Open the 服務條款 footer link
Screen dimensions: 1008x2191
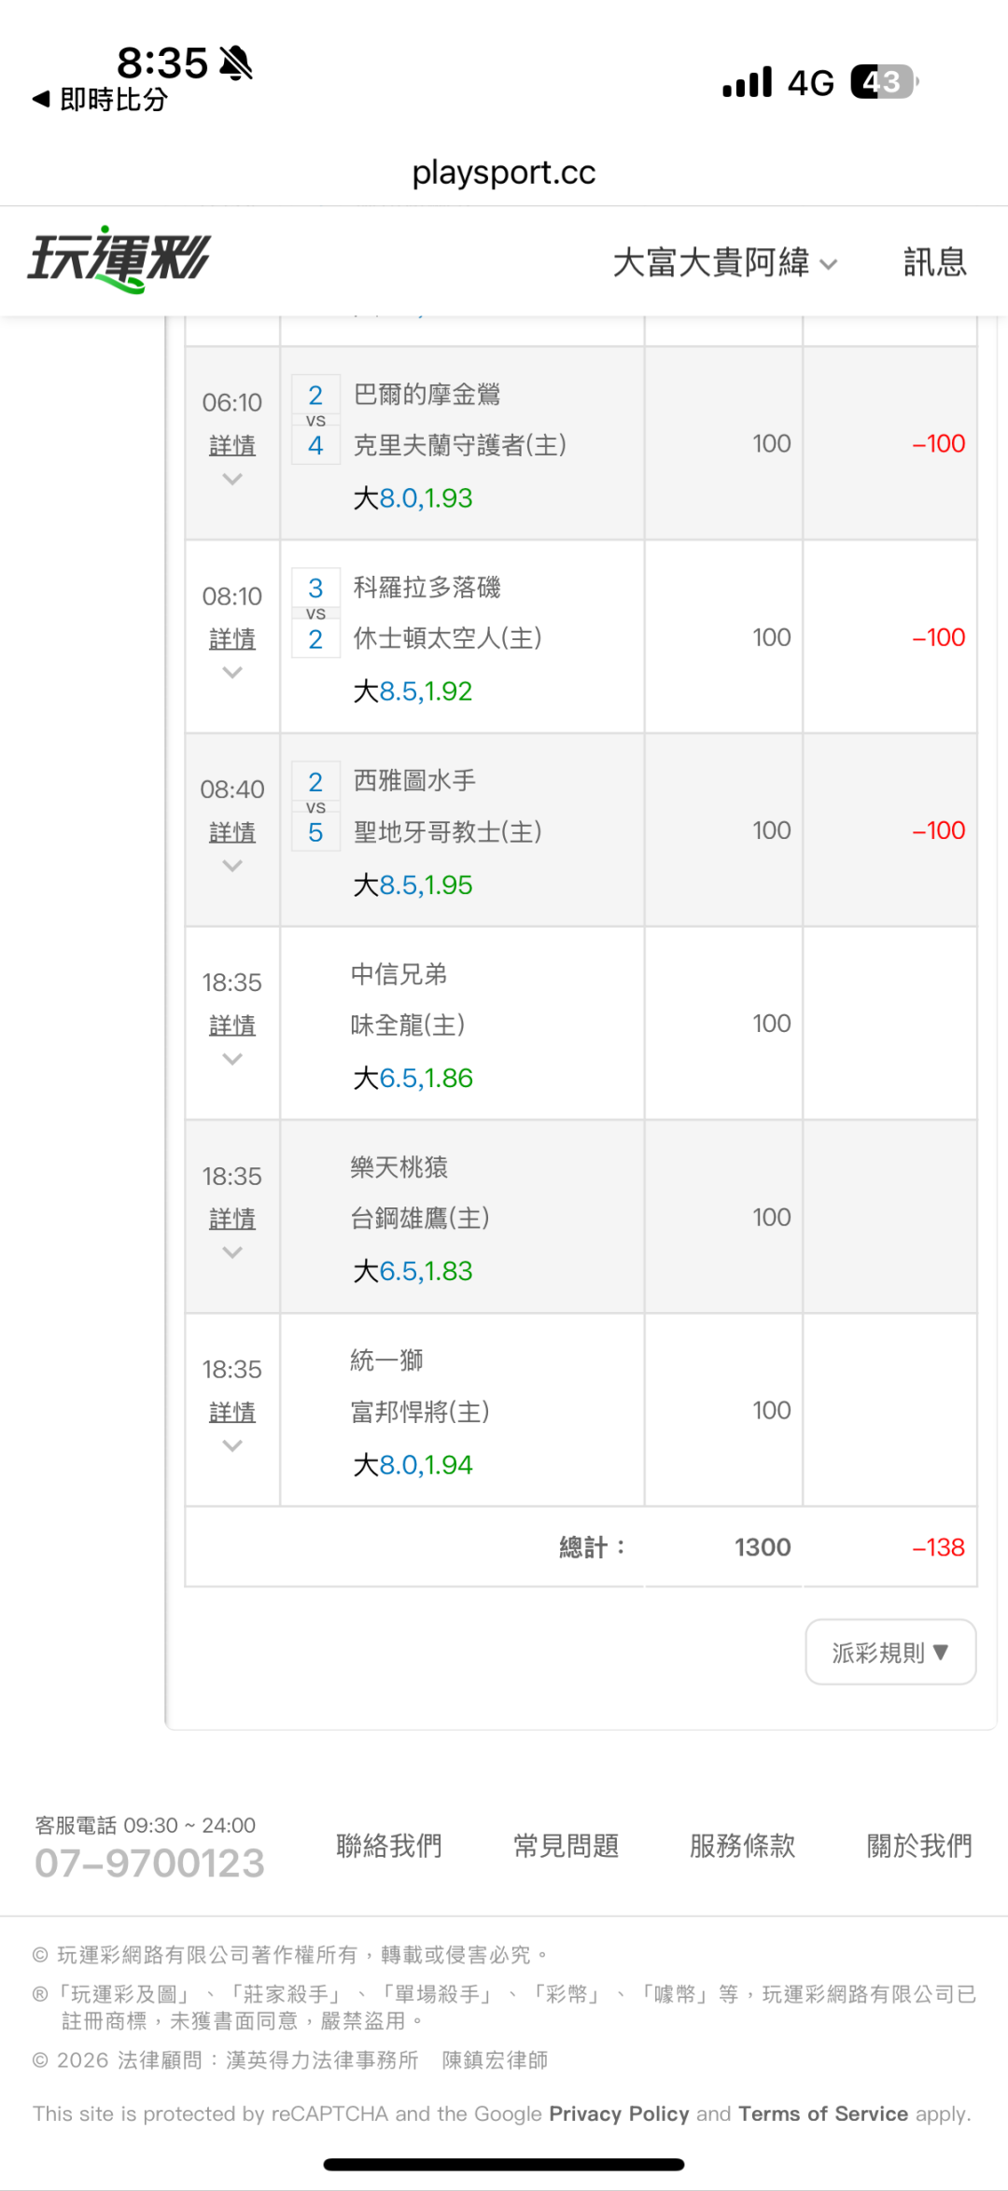(x=742, y=1845)
